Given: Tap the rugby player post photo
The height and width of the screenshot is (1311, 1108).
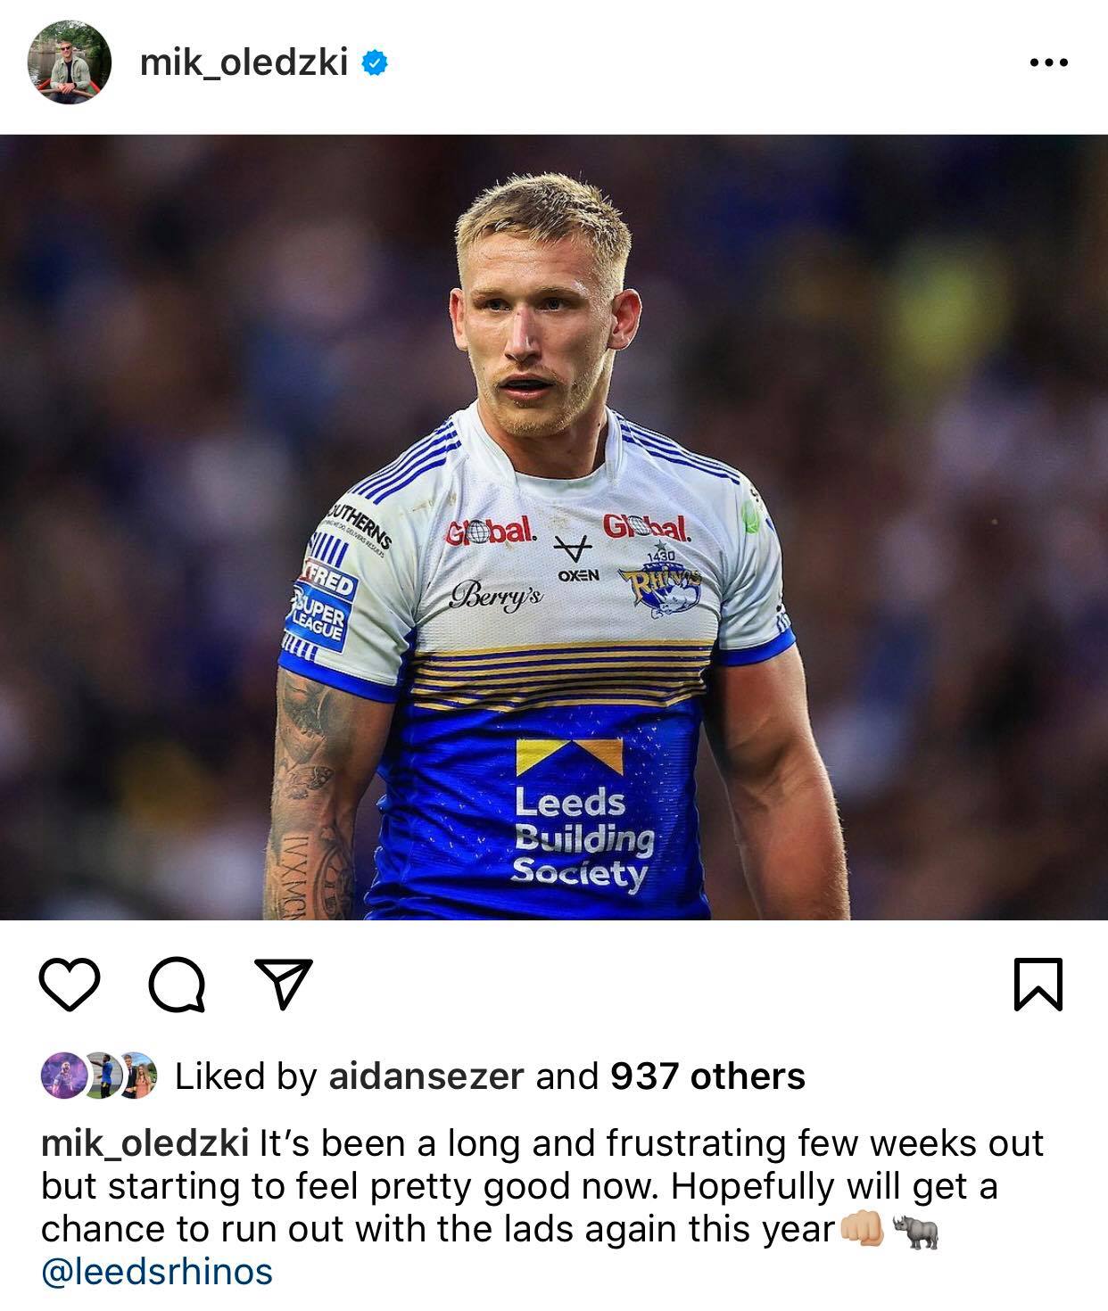Looking at the screenshot, I should pyautogui.click(x=554, y=527).
